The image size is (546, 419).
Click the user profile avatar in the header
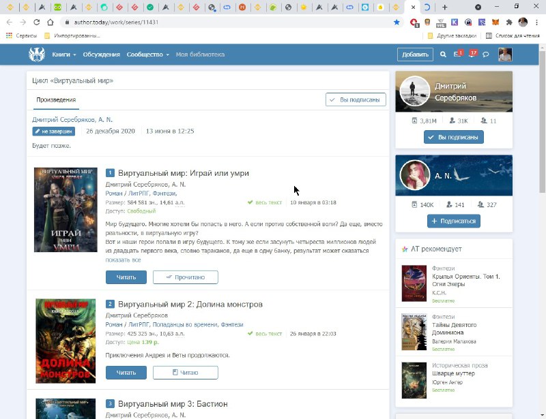pos(504,55)
